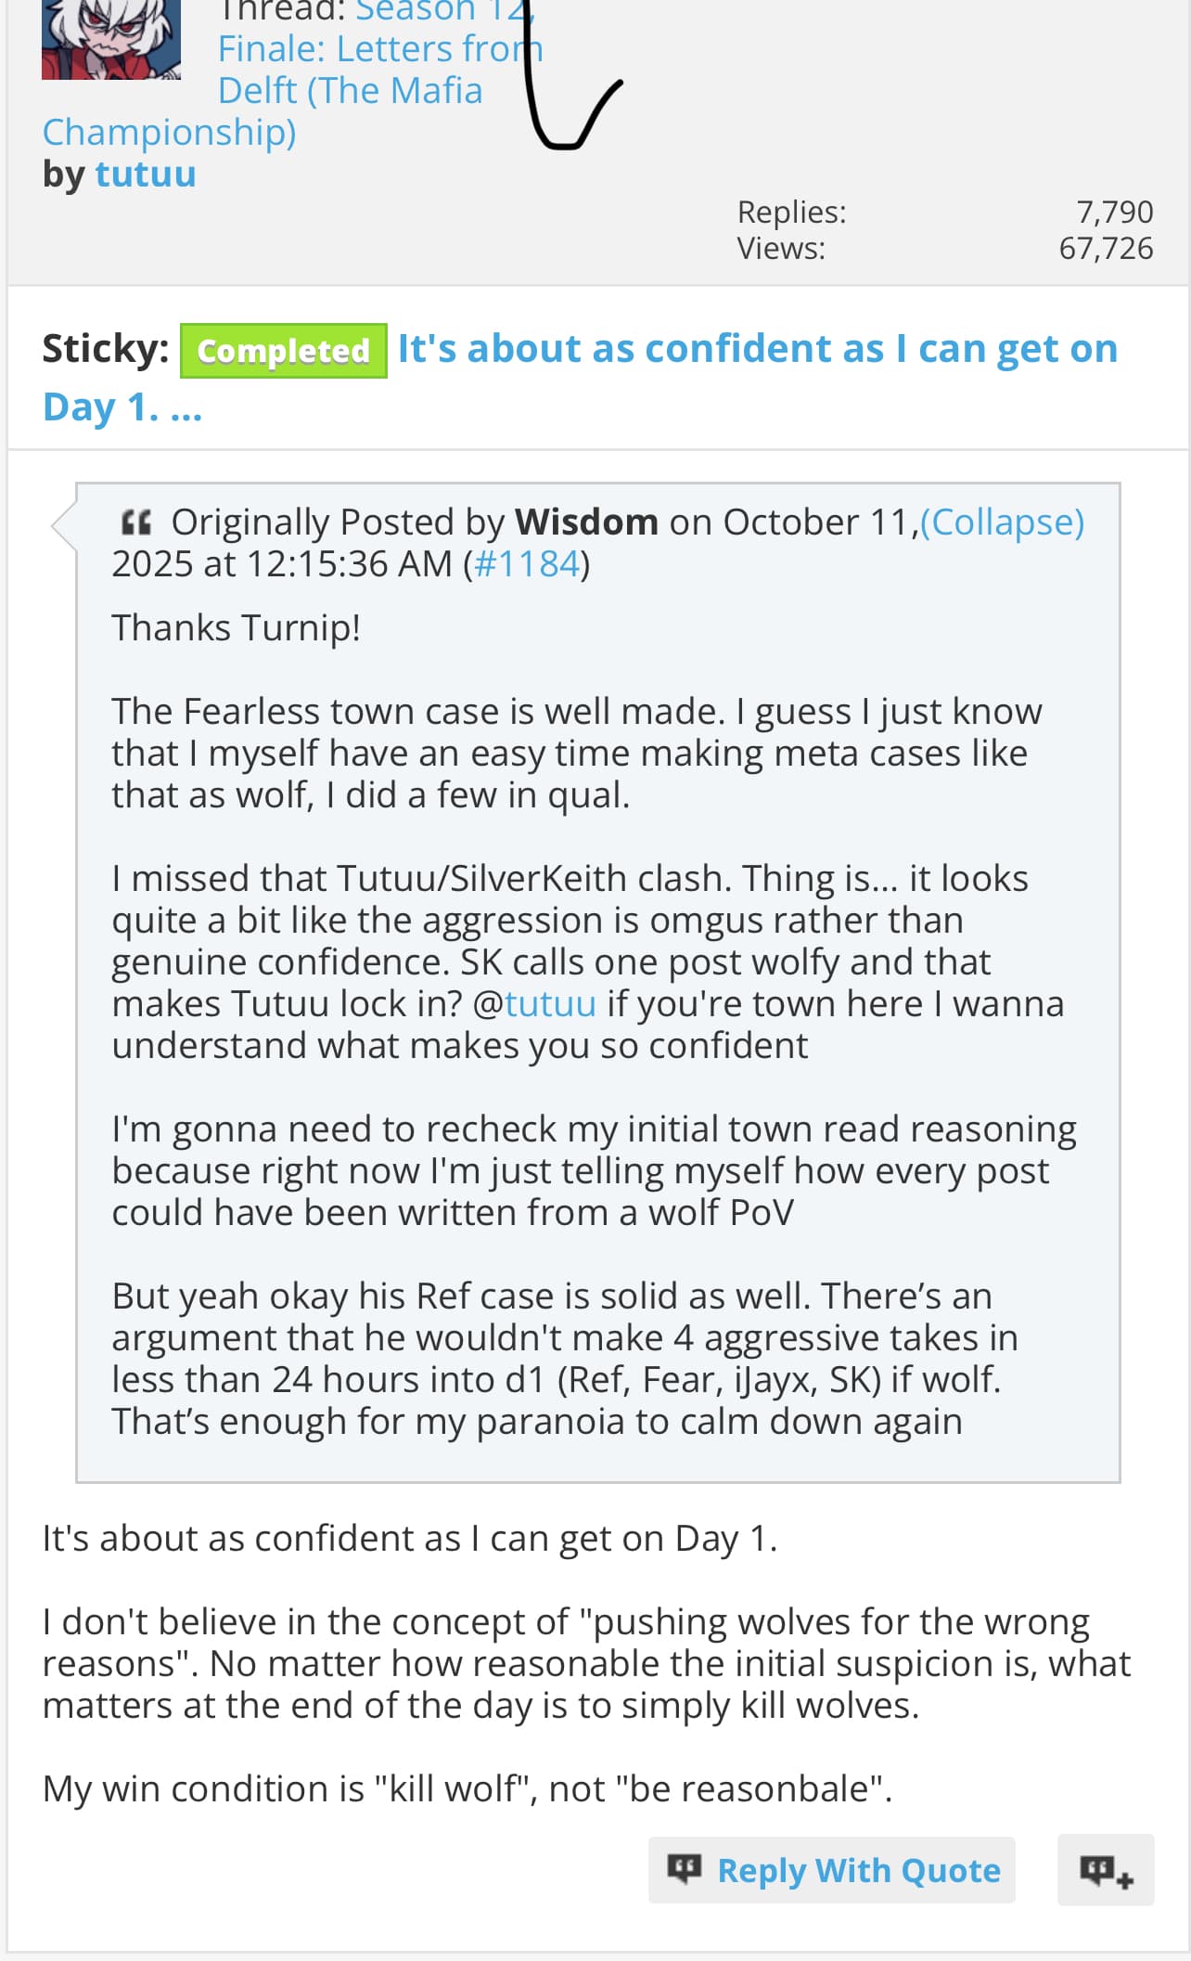
Task: Click the quotation mark icon beside Originally Posted
Action: (x=135, y=523)
